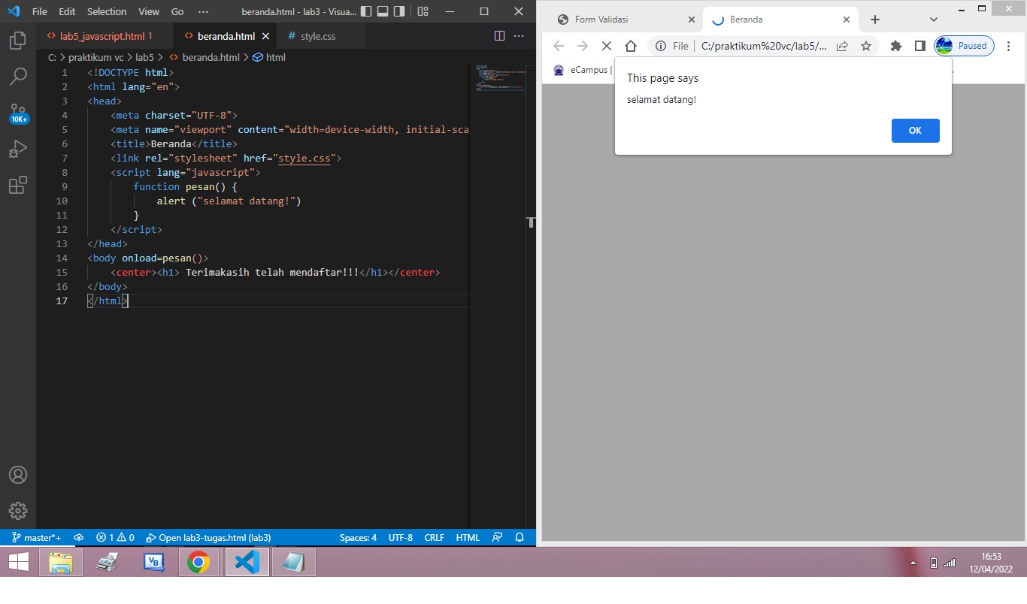Change the CRLF end of line sequence
Image resolution: width=1027 pixels, height=604 pixels.
click(434, 538)
